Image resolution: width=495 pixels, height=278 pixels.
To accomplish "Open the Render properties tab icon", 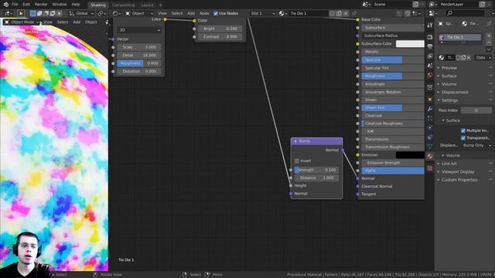I will [430, 37].
